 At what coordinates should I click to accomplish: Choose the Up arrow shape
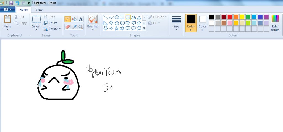(x=139, y=23)
